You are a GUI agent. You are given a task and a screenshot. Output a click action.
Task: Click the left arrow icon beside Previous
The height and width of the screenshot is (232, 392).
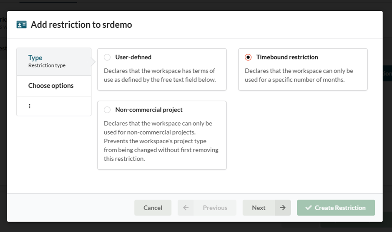tap(186, 208)
